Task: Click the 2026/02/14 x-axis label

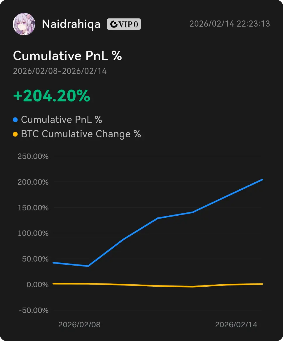Action: tap(236, 325)
